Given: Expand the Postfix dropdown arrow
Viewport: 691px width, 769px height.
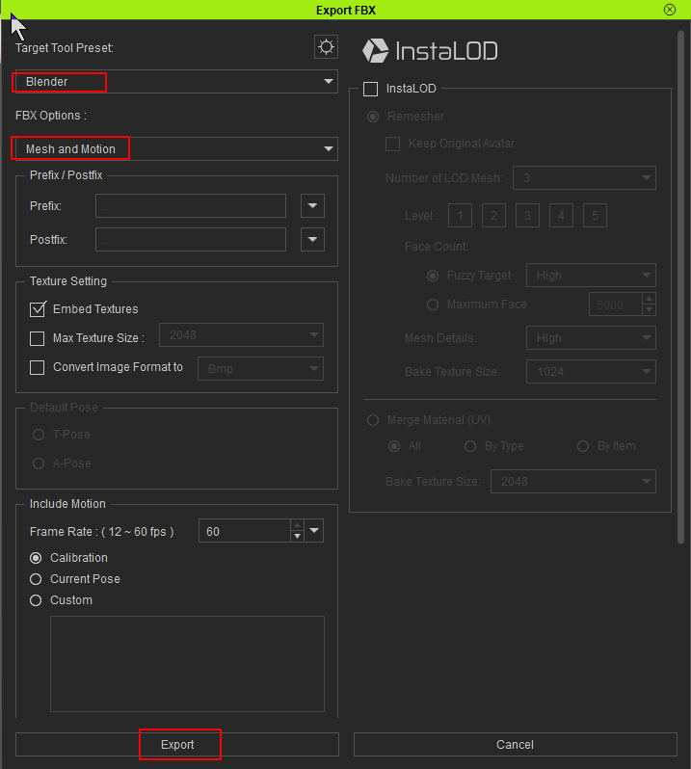Looking at the screenshot, I should (312, 239).
